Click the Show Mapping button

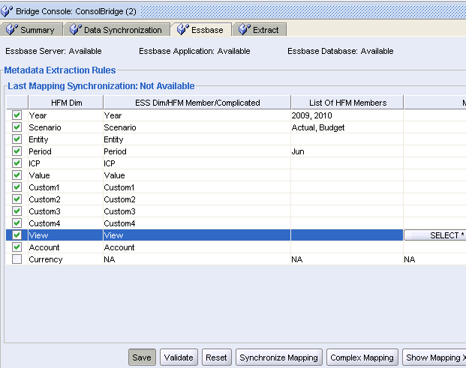(x=434, y=358)
